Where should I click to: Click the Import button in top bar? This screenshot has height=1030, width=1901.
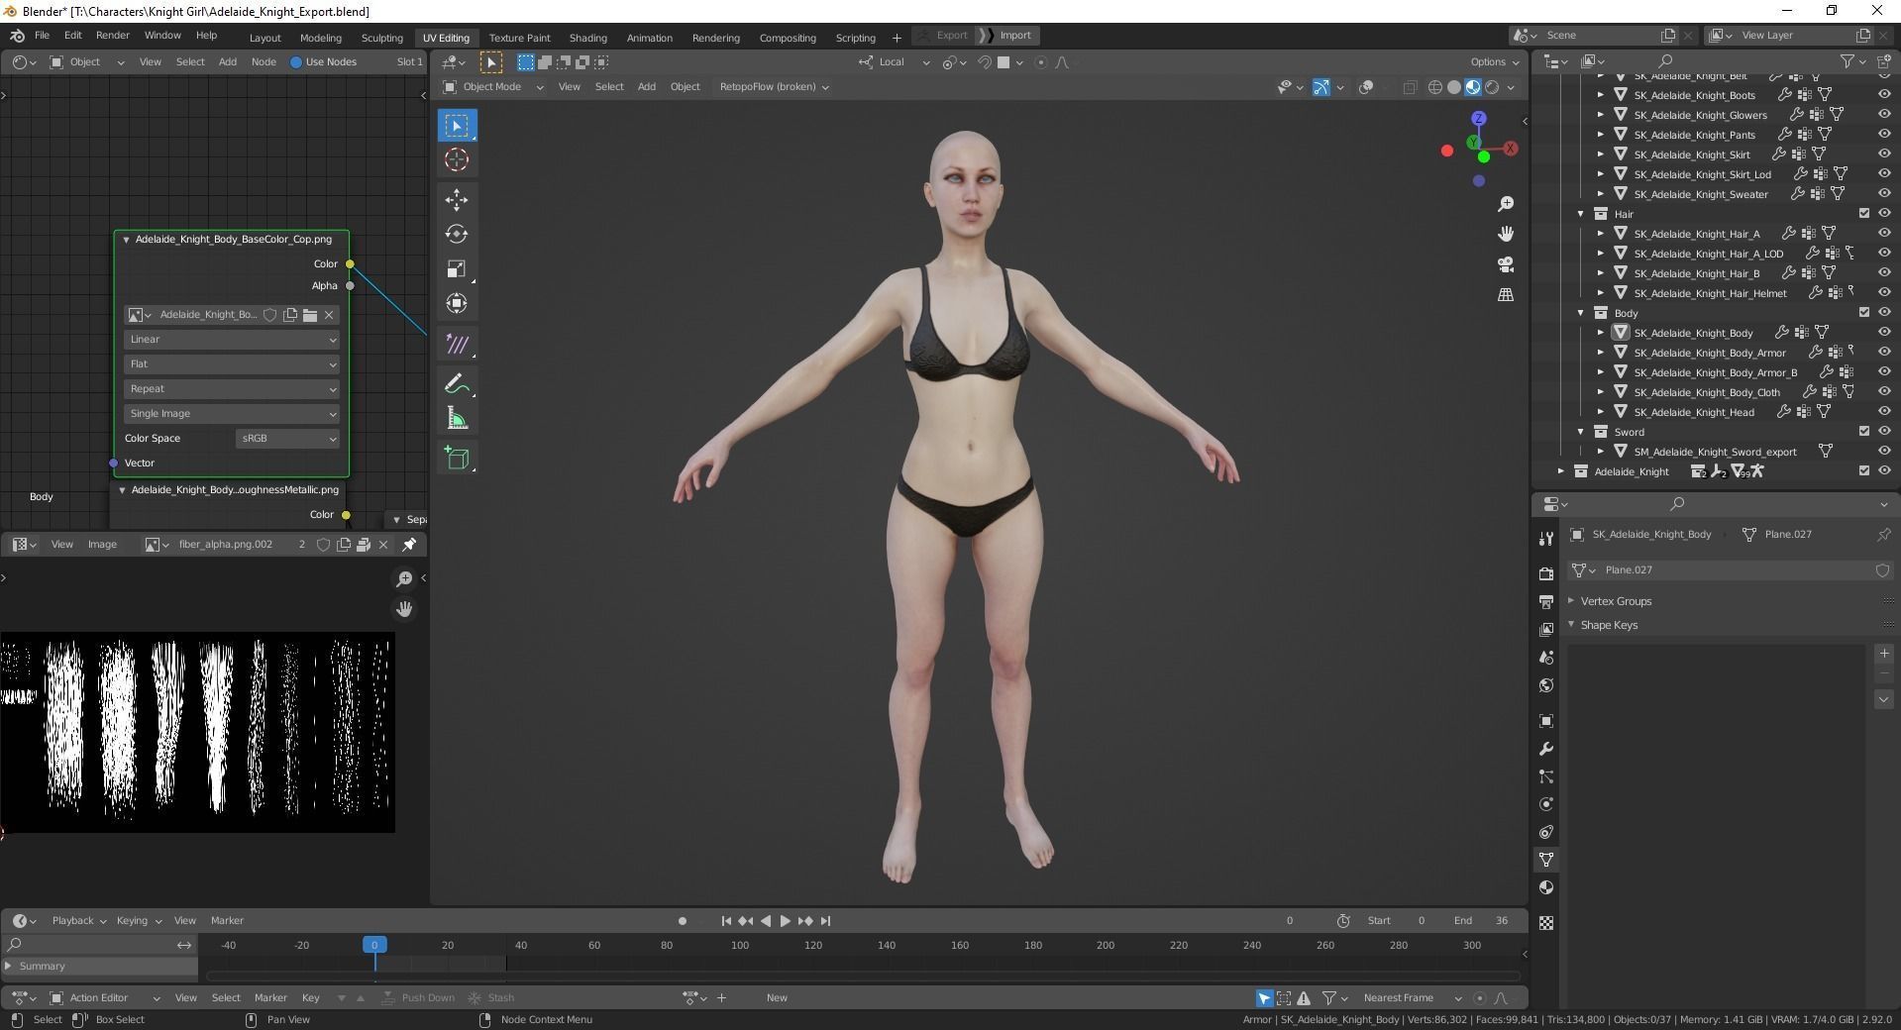click(1006, 36)
